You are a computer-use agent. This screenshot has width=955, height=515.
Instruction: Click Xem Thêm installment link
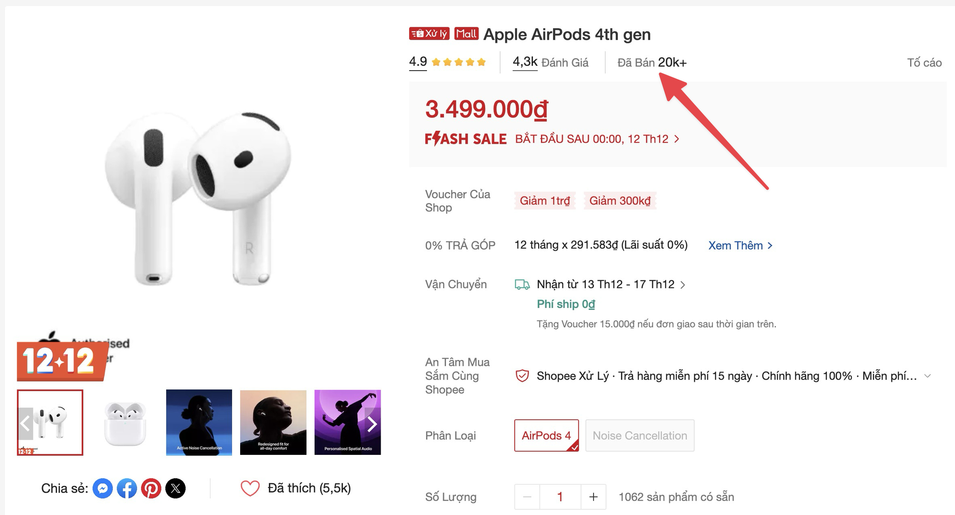(740, 246)
